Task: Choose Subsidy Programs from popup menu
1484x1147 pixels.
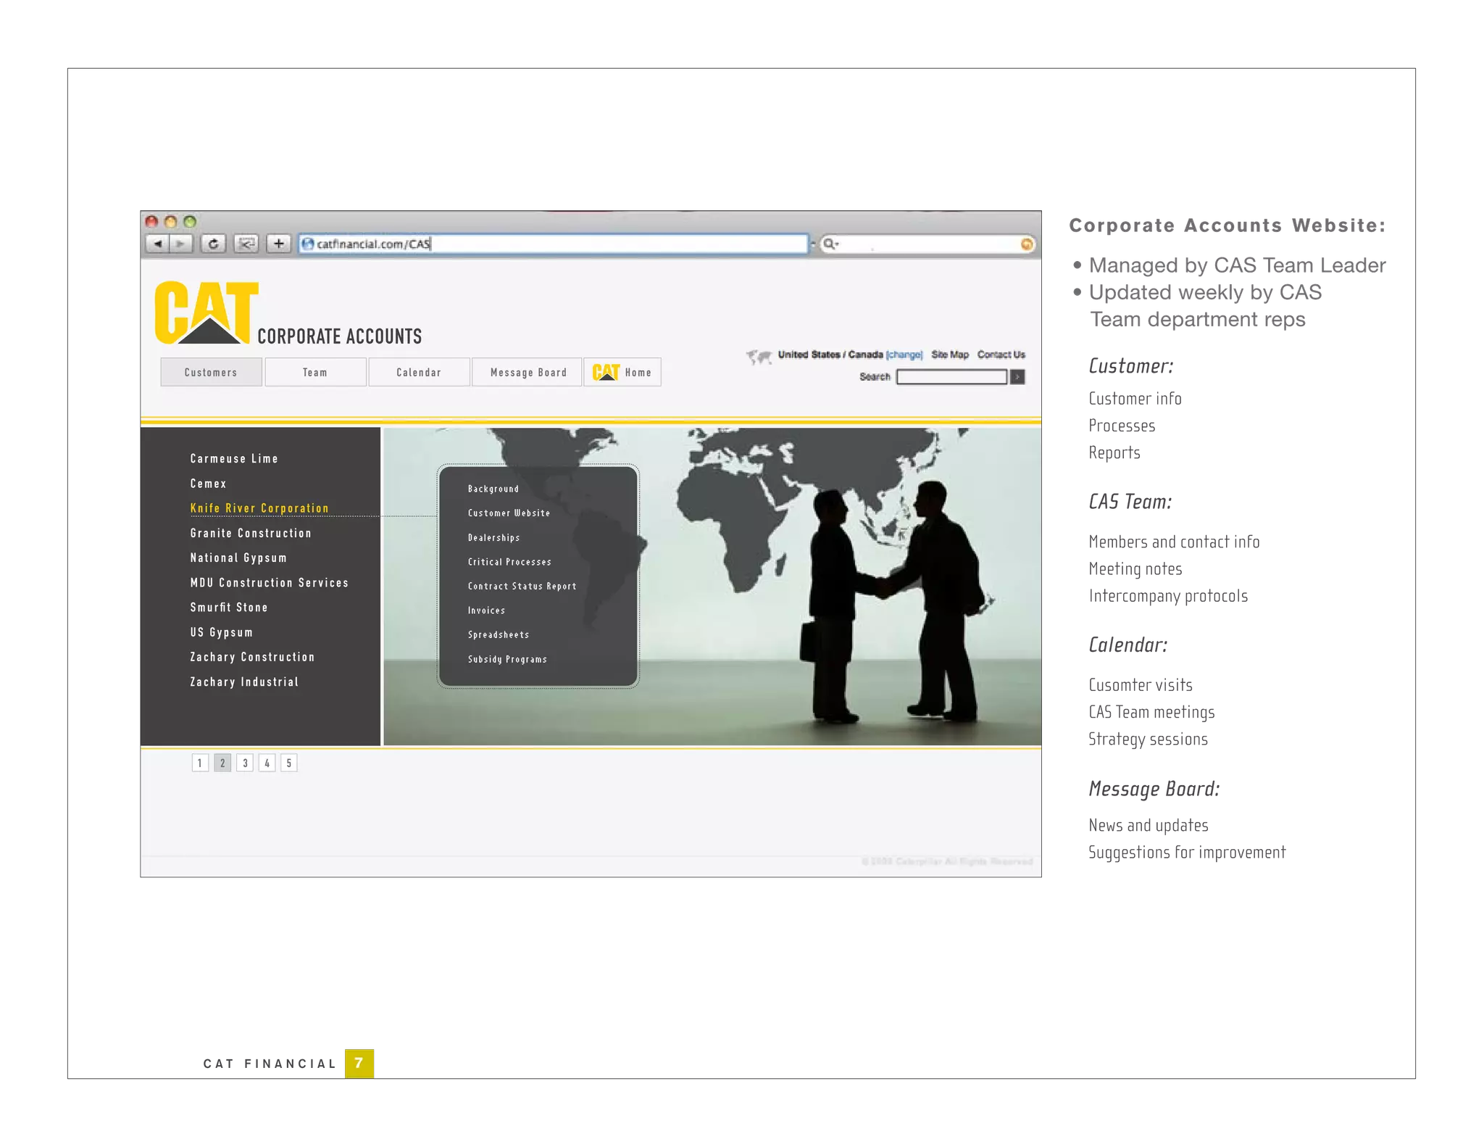Action: (507, 660)
